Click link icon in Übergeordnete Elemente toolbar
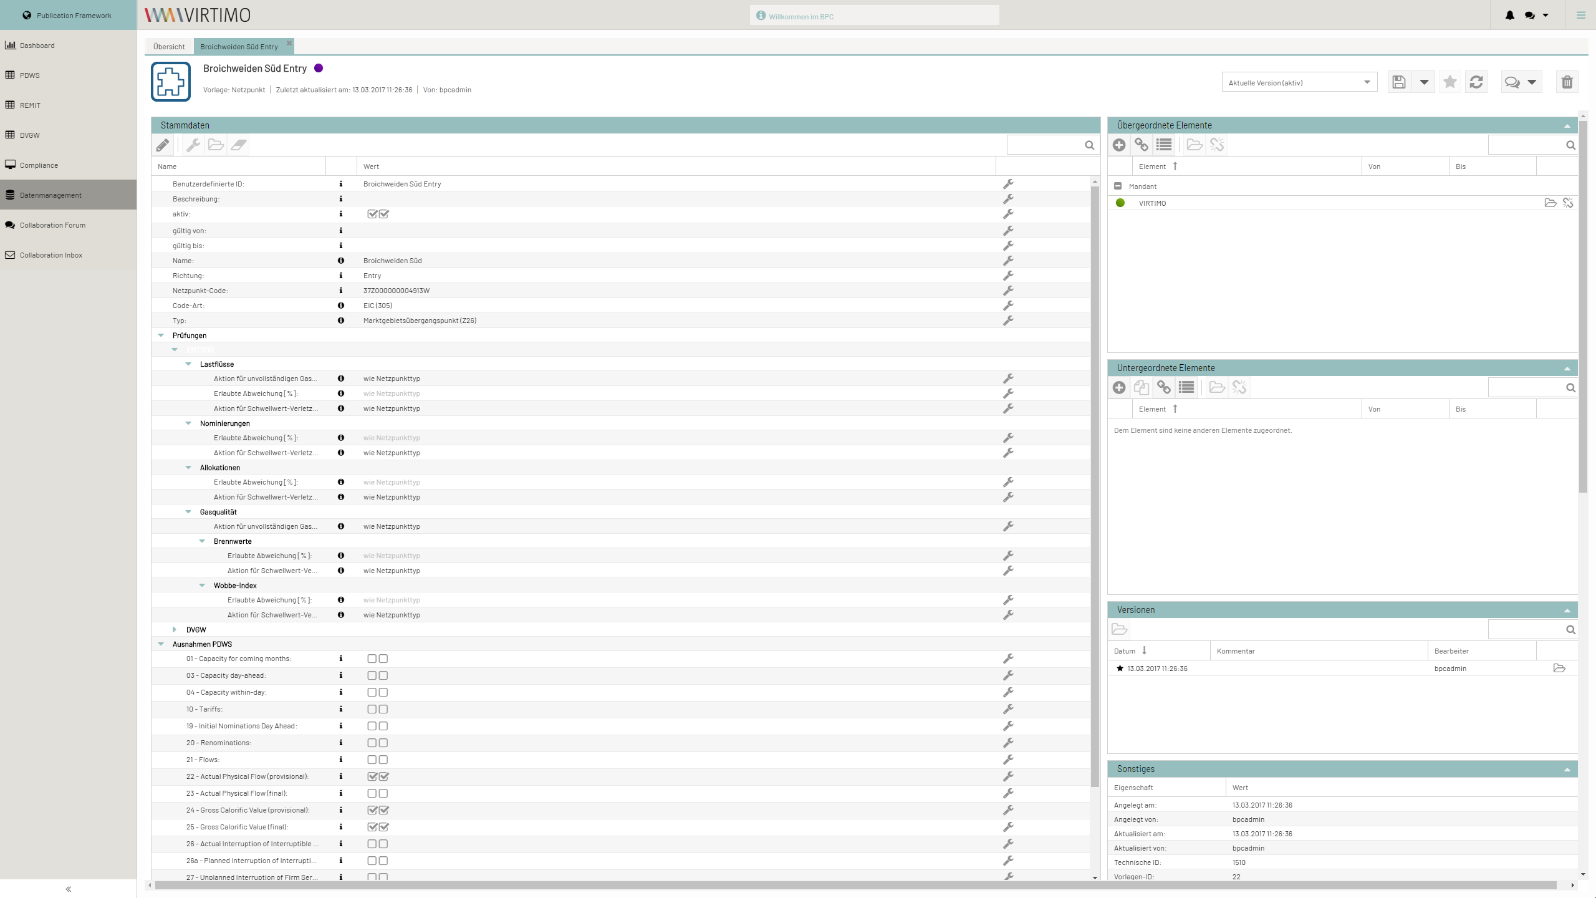Image resolution: width=1596 pixels, height=898 pixels. [1142, 145]
